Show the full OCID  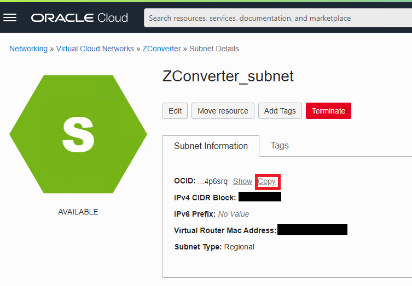[x=242, y=181]
